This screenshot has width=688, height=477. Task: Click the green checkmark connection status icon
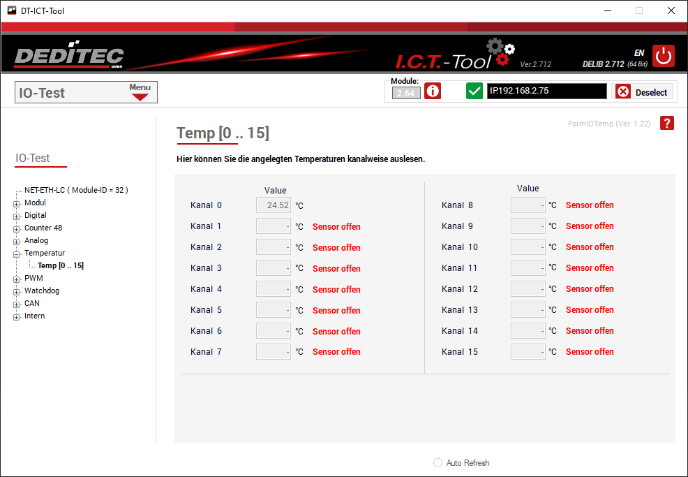[474, 91]
